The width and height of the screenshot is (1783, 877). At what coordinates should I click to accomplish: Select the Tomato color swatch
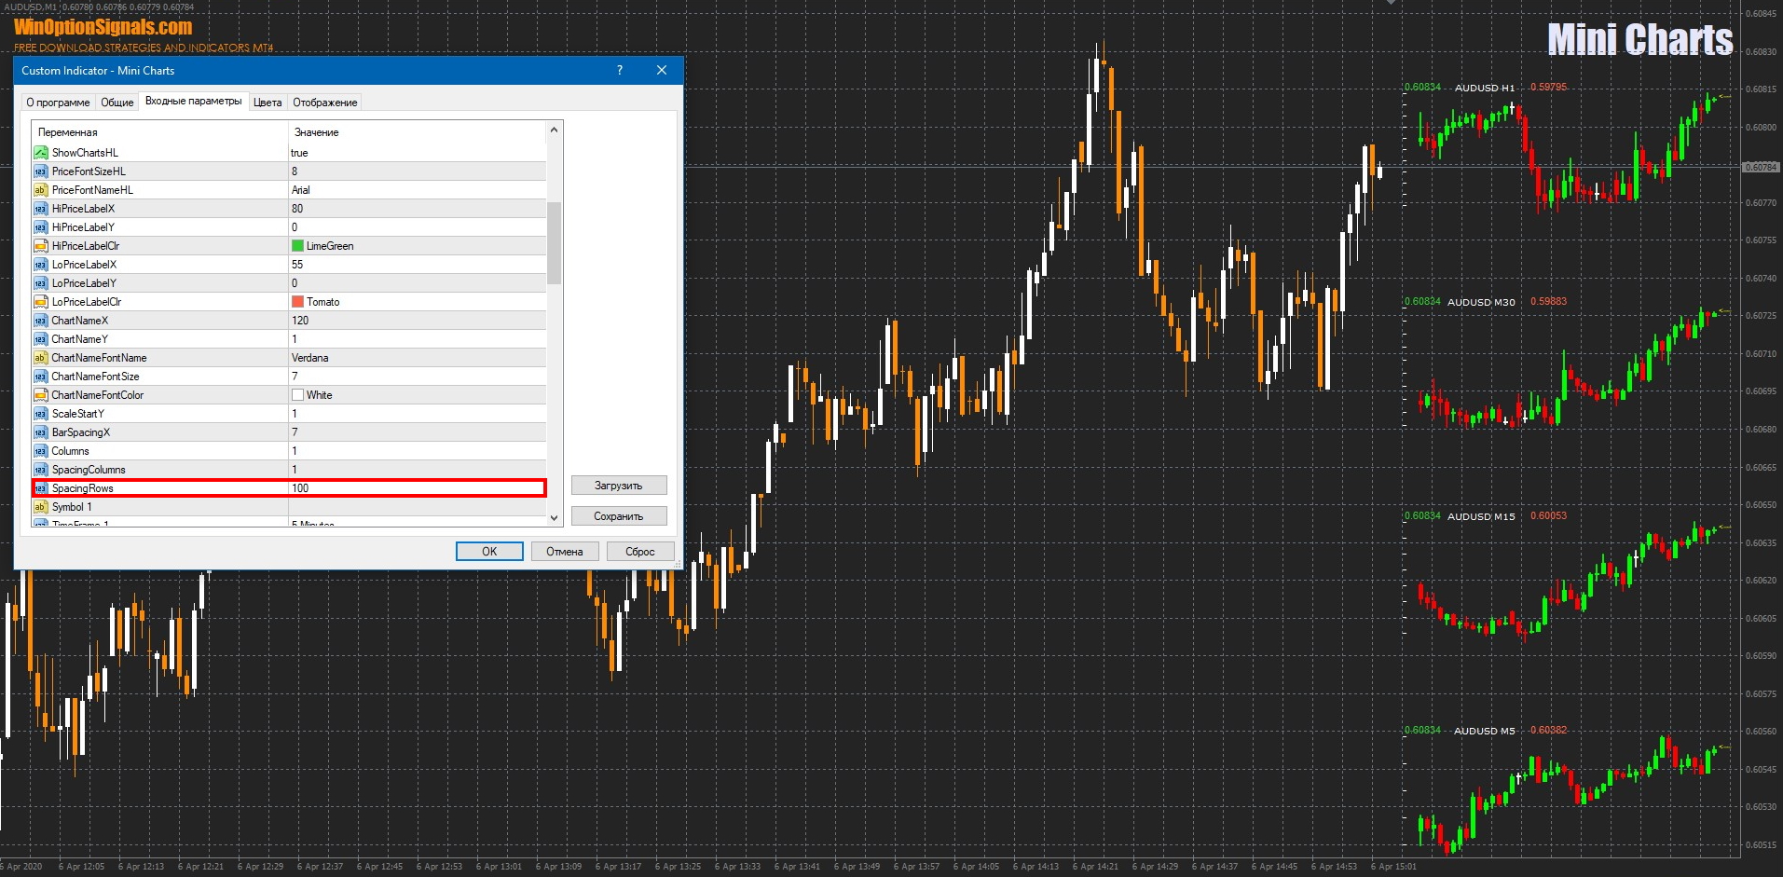coord(297,302)
